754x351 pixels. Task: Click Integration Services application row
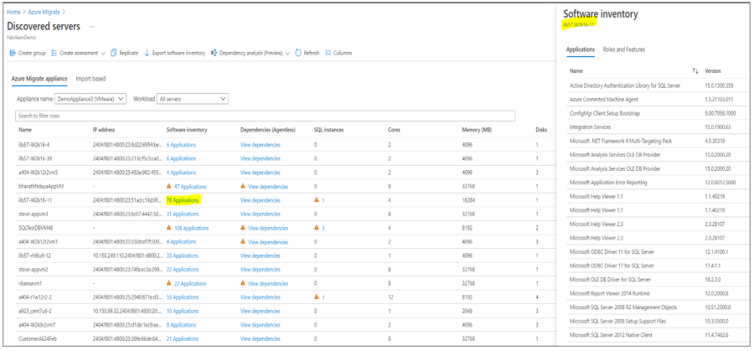[658, 127]
